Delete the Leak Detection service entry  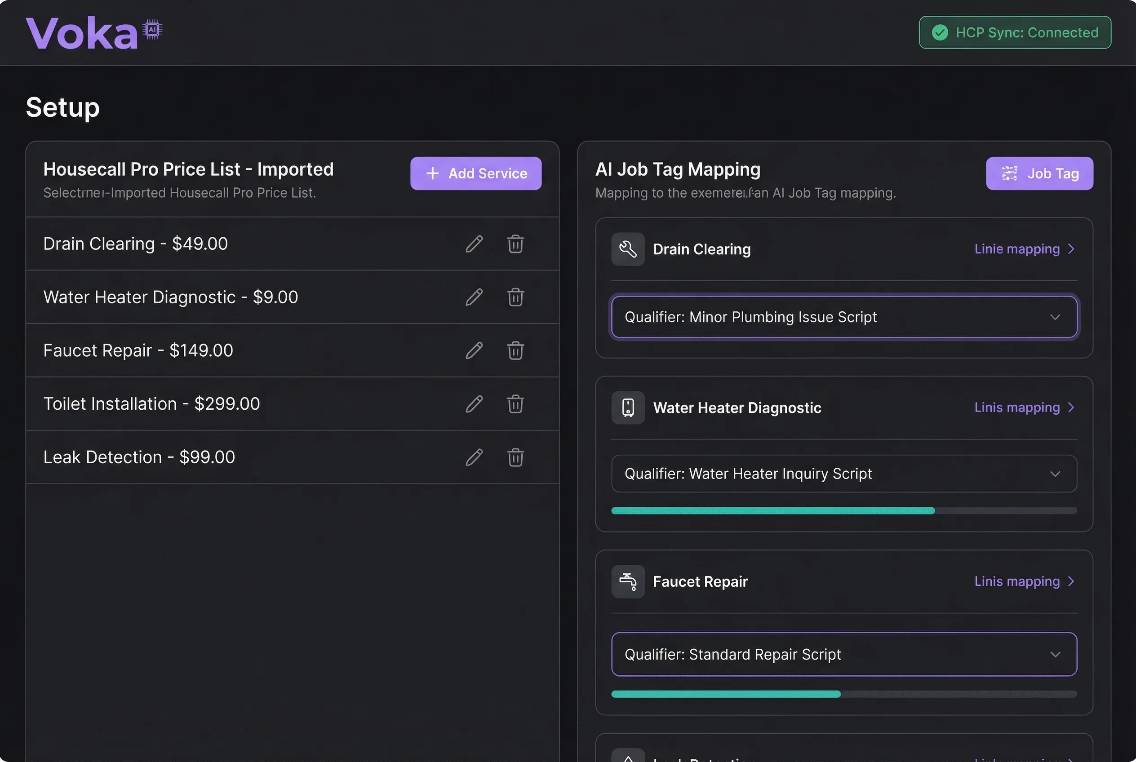[x=515, y=457]
